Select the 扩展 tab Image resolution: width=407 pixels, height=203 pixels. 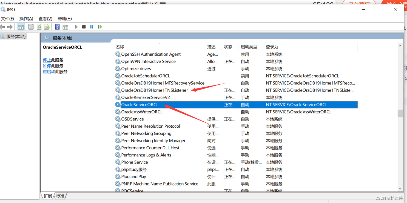pos(48,196)
